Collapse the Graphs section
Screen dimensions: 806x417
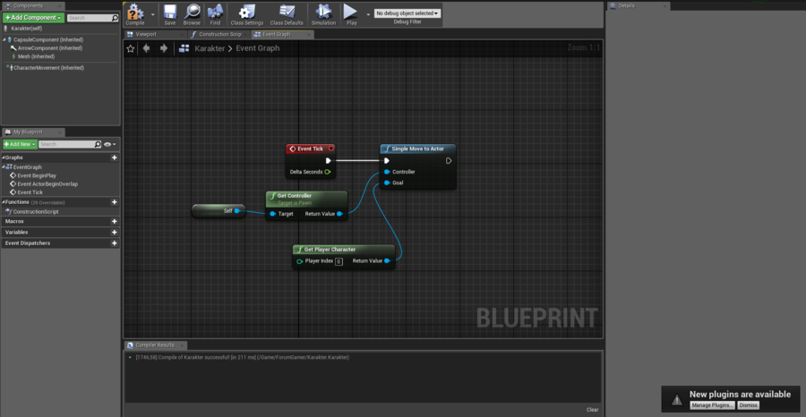[4, 157]
